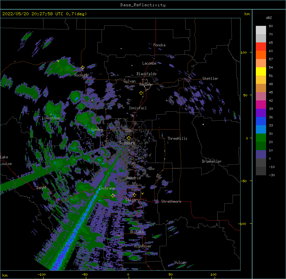Choose the light blue 33 dBZ swatch

(261, 129)
